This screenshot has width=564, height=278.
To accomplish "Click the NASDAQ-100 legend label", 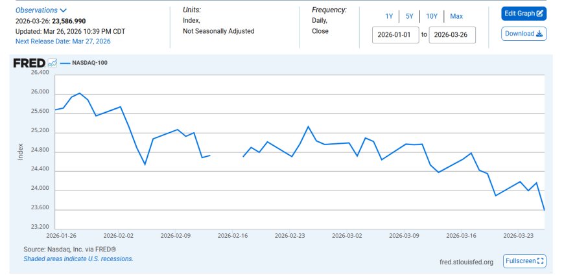I will click(x=90, y=63).
